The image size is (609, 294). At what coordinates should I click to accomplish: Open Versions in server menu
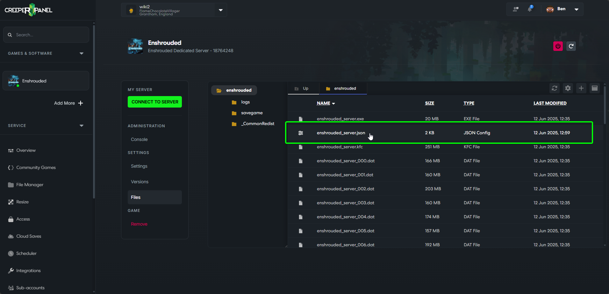point(140,182)
